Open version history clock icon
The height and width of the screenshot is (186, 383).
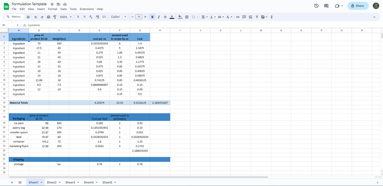(x=316, y=6)
